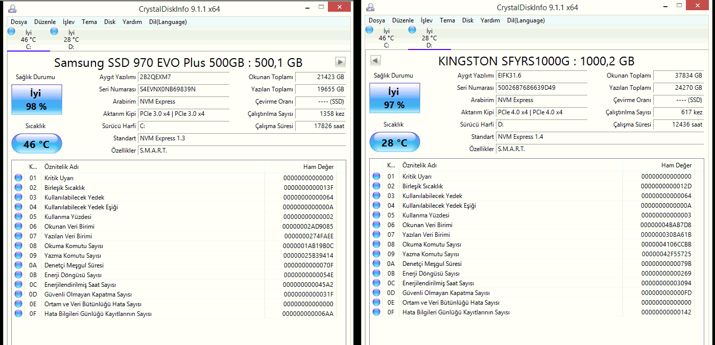Select raw value 0000004106CCBB
This screenshot has width=715, height=345.
666,244
